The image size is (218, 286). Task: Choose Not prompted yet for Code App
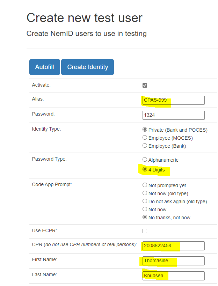coord(145,185)
